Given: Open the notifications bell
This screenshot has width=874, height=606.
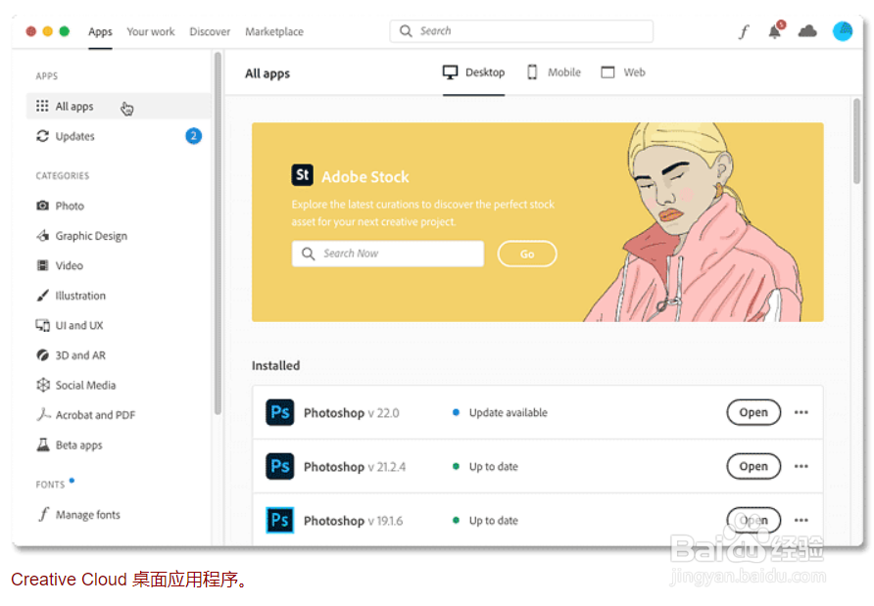Looking at the screenshot, I should point(775,30).
